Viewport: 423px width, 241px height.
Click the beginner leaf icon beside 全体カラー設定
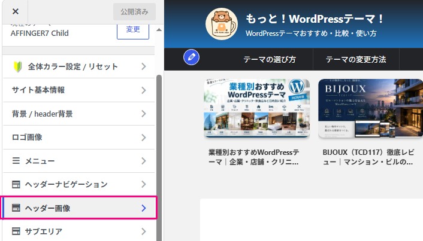pyautogui.click(x=17, y=67)
